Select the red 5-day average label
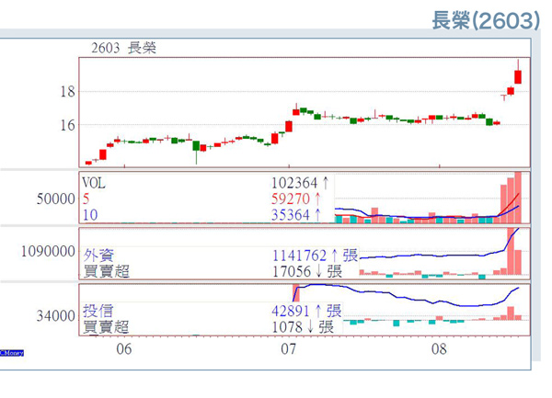552x398 pixels. click(x=86, y=199)
